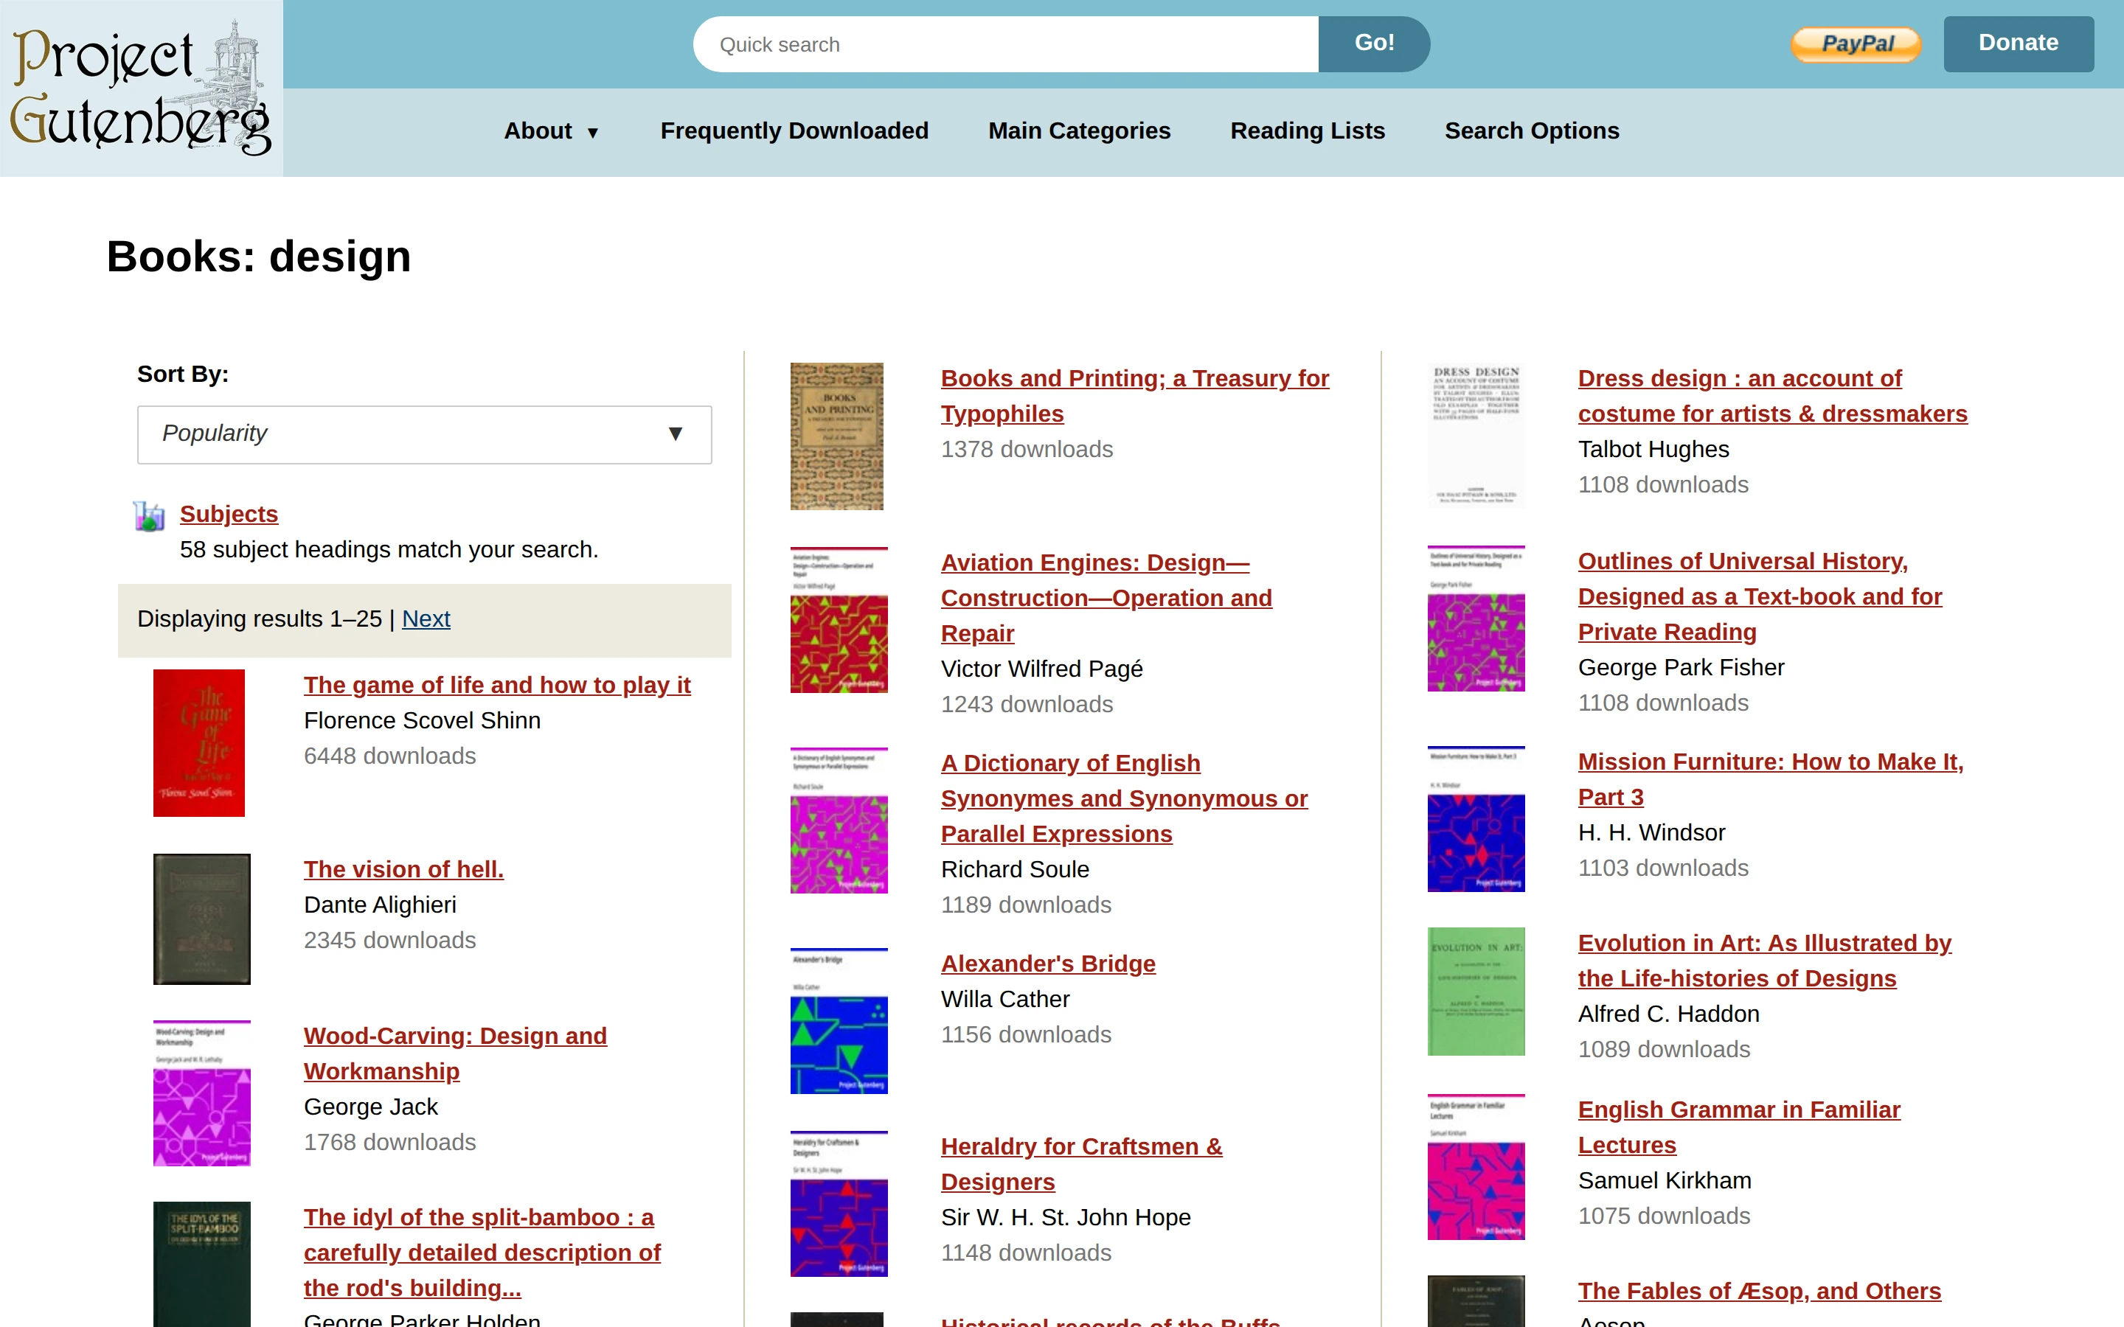The image size is (2124, 1327).
Task: Click the Project Gutenberg logo
Action: 140,88
